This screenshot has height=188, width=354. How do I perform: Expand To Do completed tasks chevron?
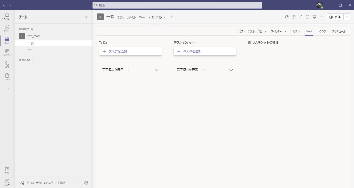tap(157, 70)
